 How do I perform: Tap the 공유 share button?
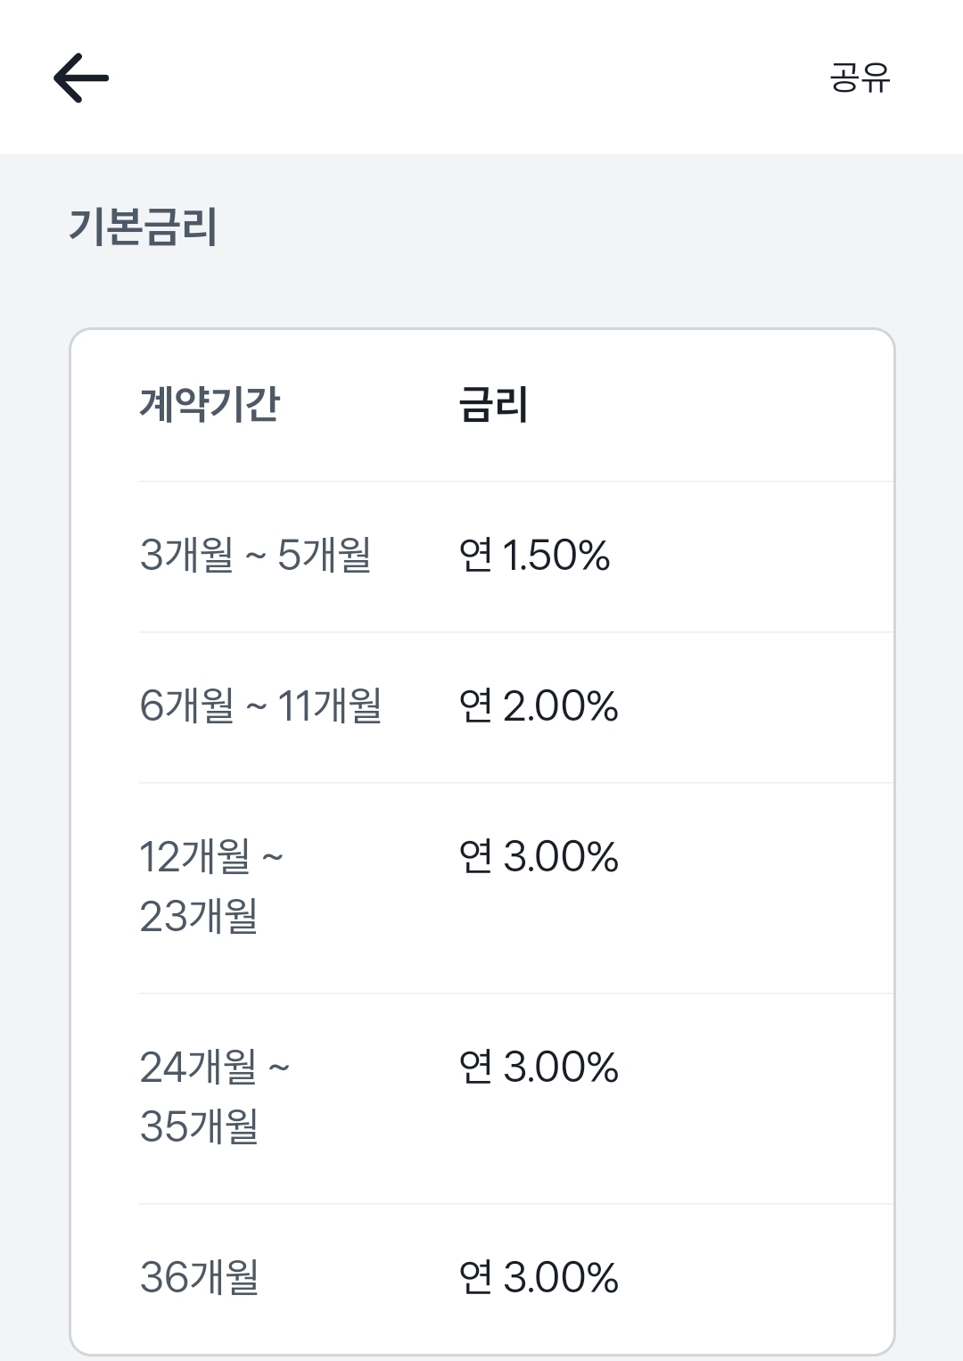[860, 77]
